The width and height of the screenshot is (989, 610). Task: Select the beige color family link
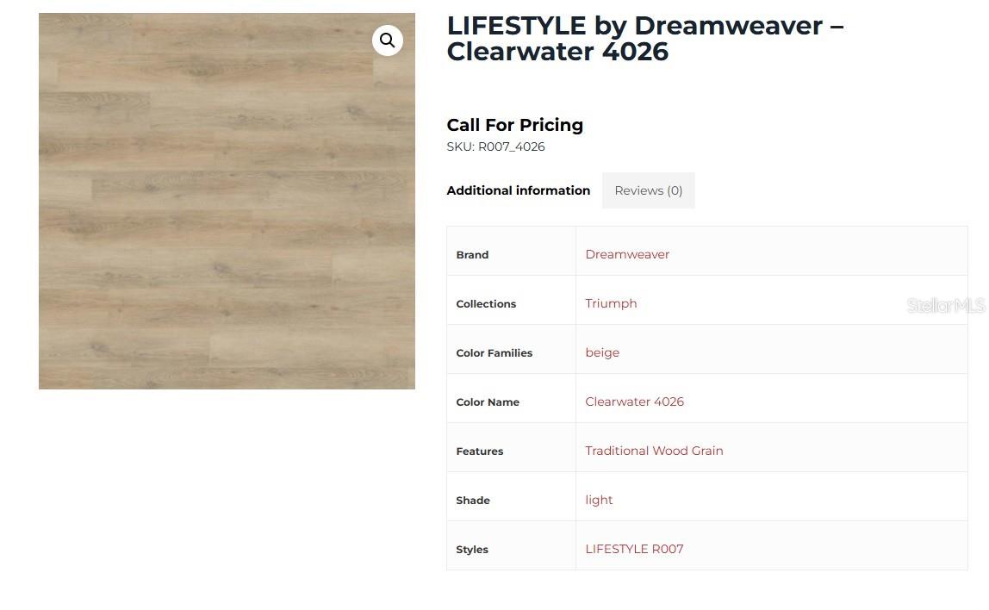click(x=602, y=352)
